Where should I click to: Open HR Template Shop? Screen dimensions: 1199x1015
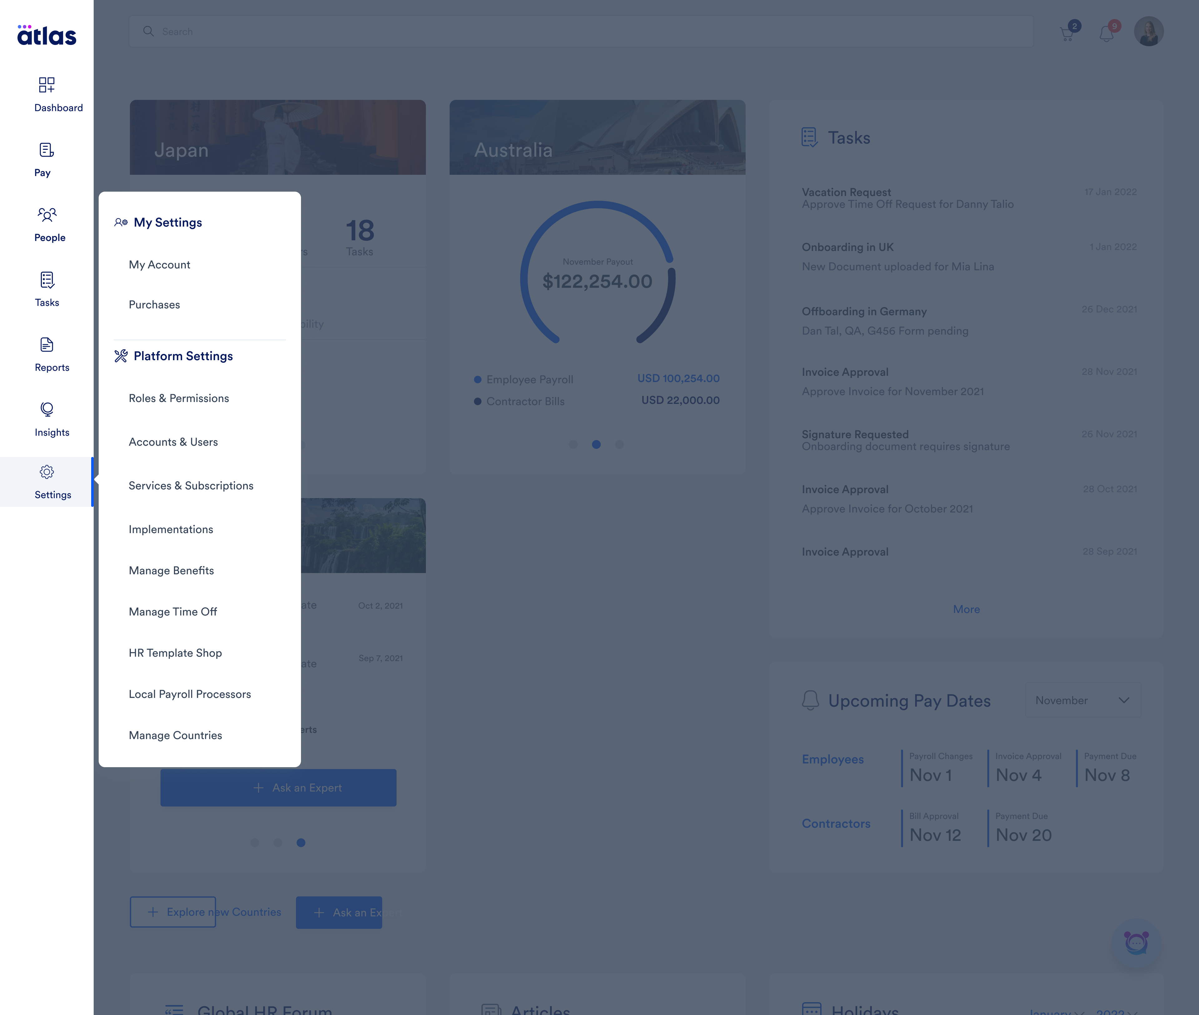175,653
